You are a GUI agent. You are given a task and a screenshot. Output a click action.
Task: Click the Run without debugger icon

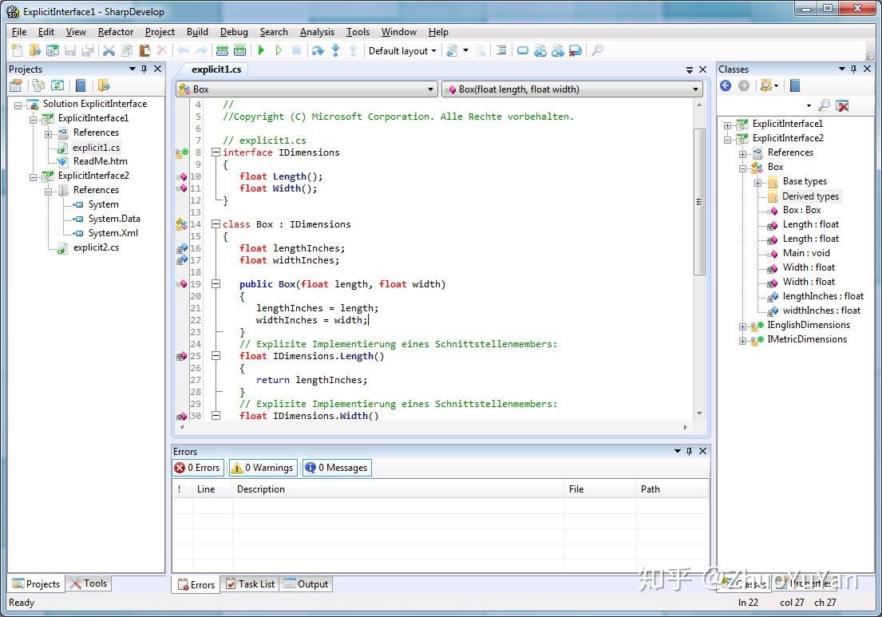click(x=279, y=50)
